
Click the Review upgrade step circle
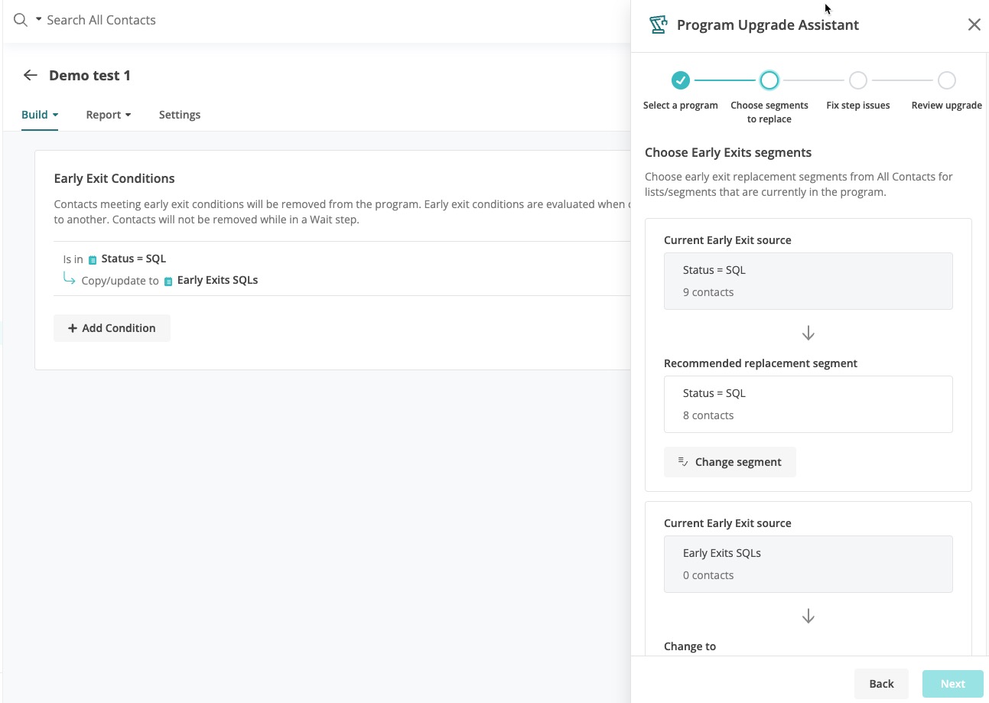pos(947,80)
